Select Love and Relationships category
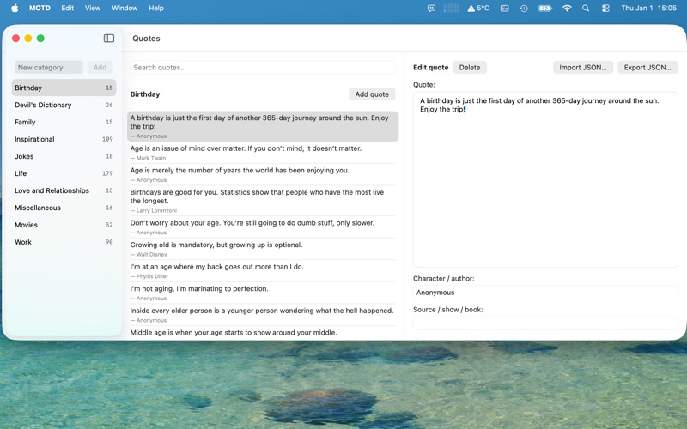Image resolution: width=687 pixels, height=429 pixels. (64, 190)
